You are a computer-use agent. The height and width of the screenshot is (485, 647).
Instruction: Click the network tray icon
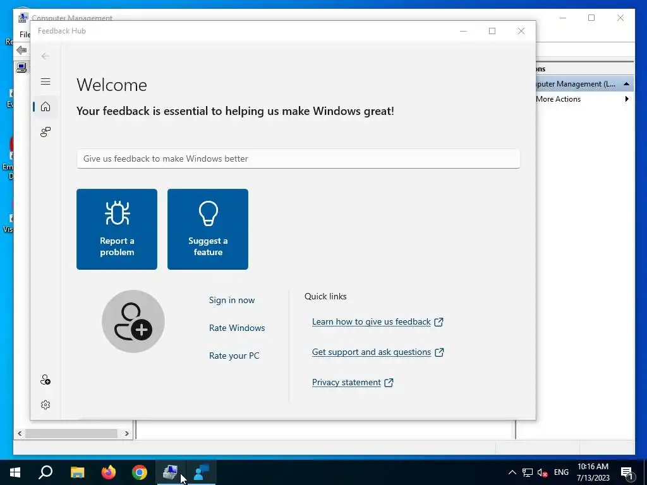click(528, 472)
